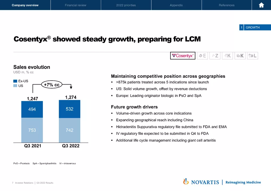271x191 pixels.
Task: Click the 'Expanding geographical reach including China' bullet
Action: [154, 120]
